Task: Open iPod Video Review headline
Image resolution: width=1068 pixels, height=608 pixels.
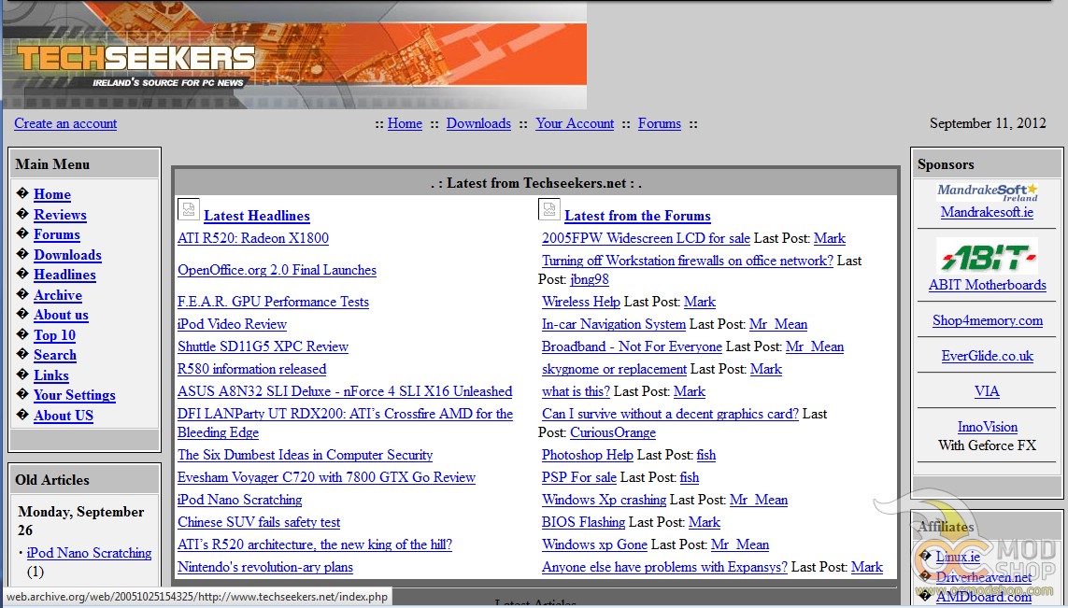Action: pos(233,324)
